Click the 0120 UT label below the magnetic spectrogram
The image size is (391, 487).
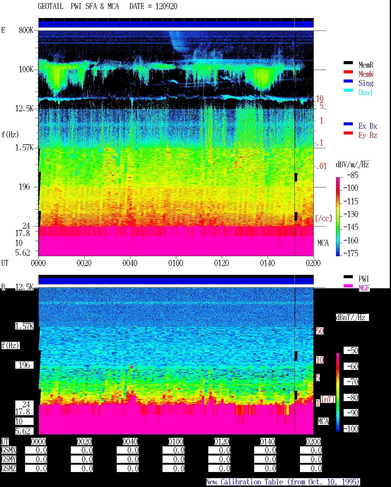coord(221,442)
